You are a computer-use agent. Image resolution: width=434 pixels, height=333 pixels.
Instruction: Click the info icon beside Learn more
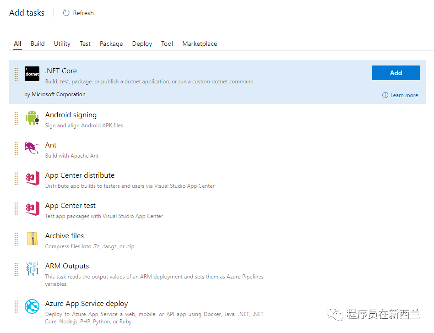[385, 95]
